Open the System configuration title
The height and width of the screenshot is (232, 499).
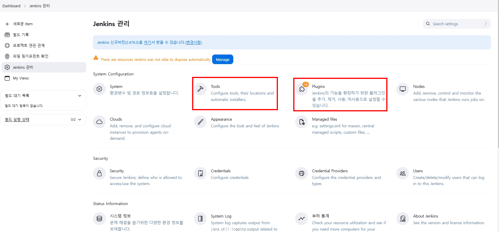coord(116,86)
